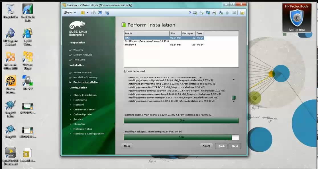The width and height of the screenshot is (318, 169).
Task: Click the System Analysis step in sidebar
Action: [x=83, y=55]
